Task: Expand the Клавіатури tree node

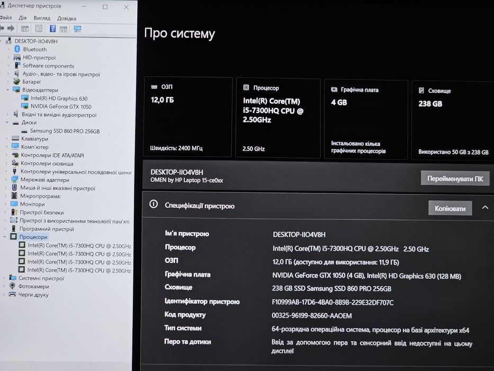Action: click(x=6, y=138)
